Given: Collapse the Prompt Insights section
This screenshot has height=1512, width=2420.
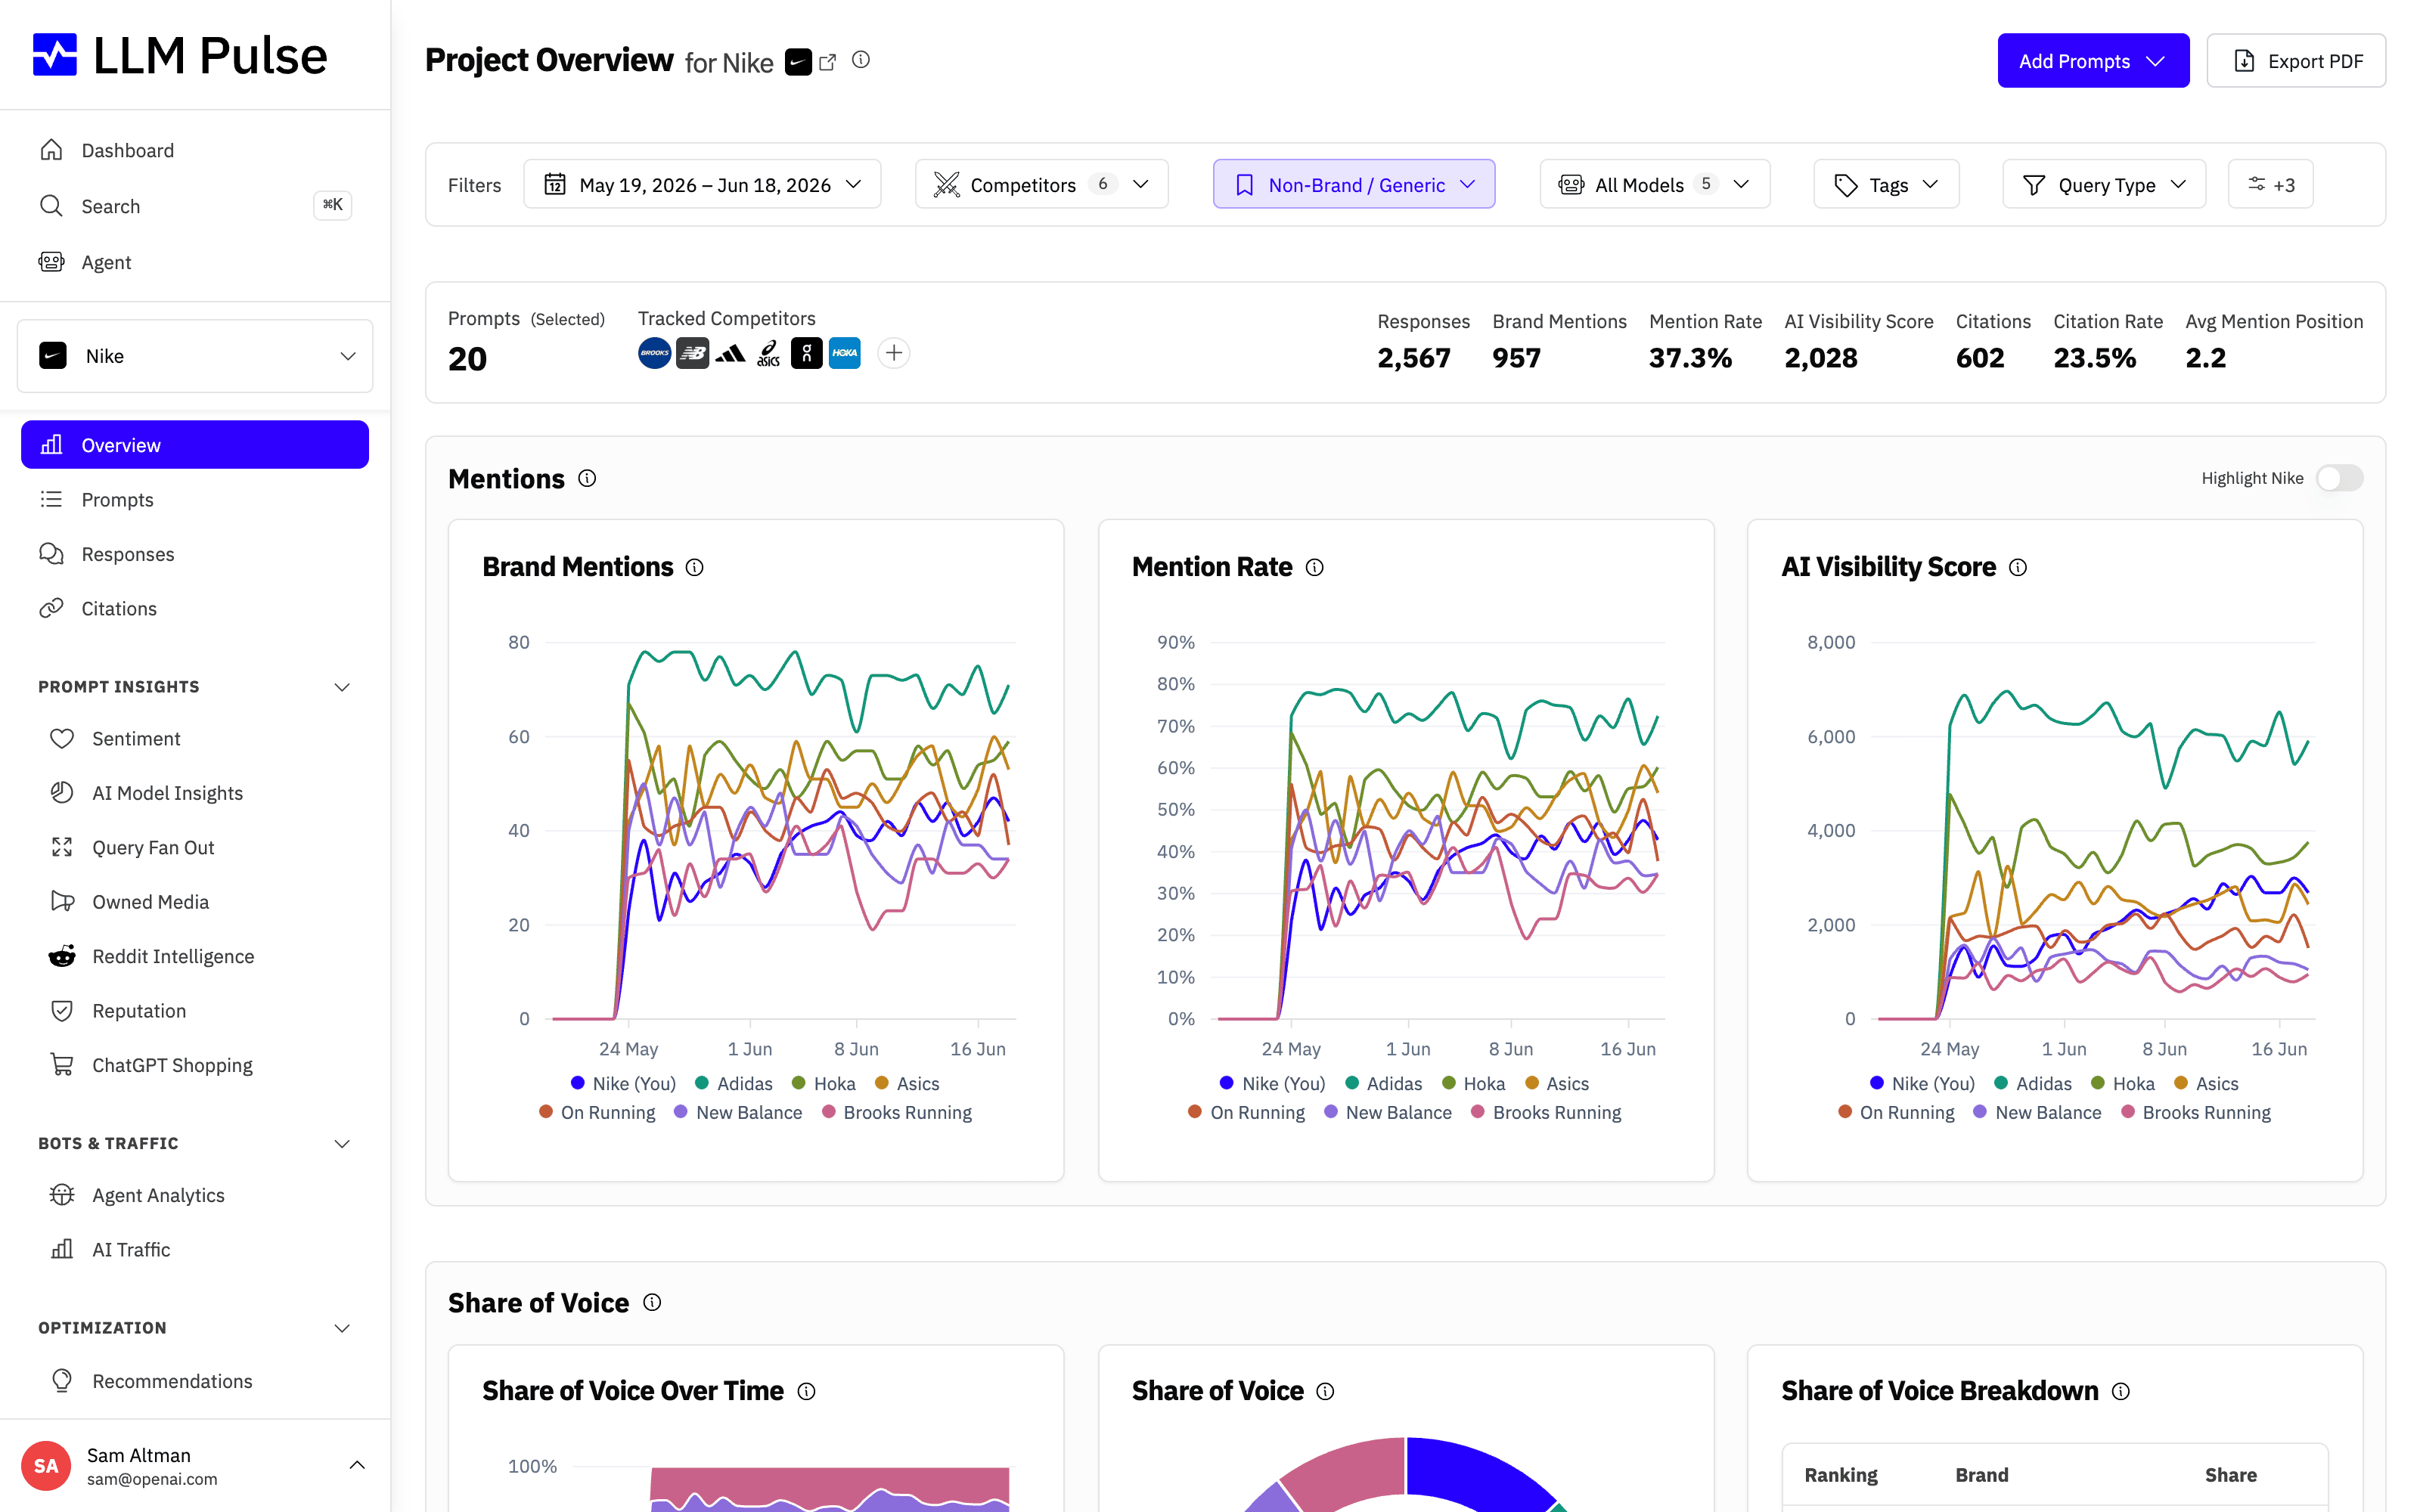Looking at the screenshot, I should pos(342,687).
